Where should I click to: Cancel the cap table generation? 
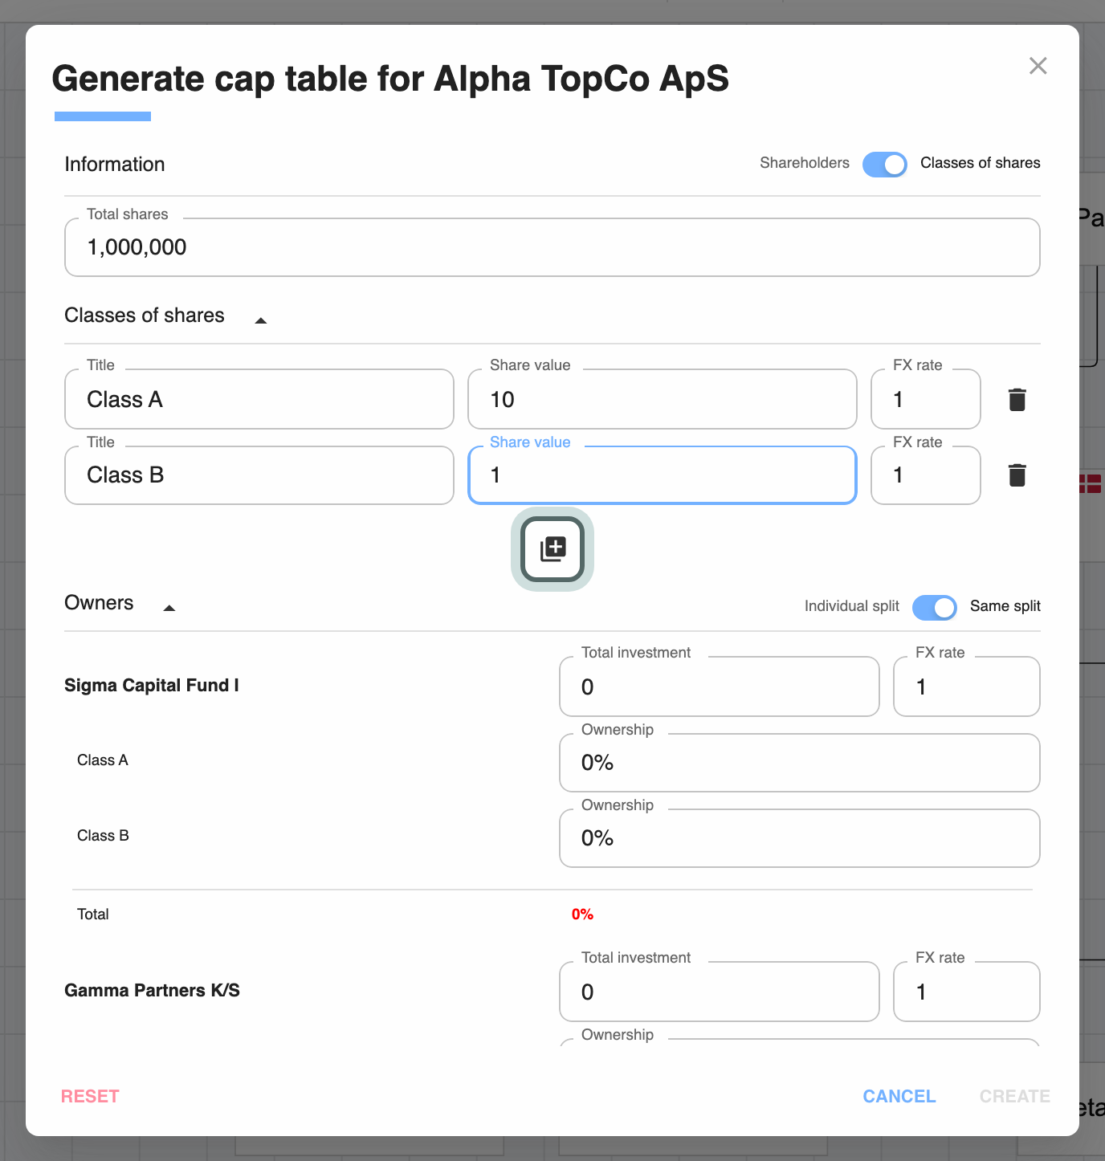click(899, 1096)
